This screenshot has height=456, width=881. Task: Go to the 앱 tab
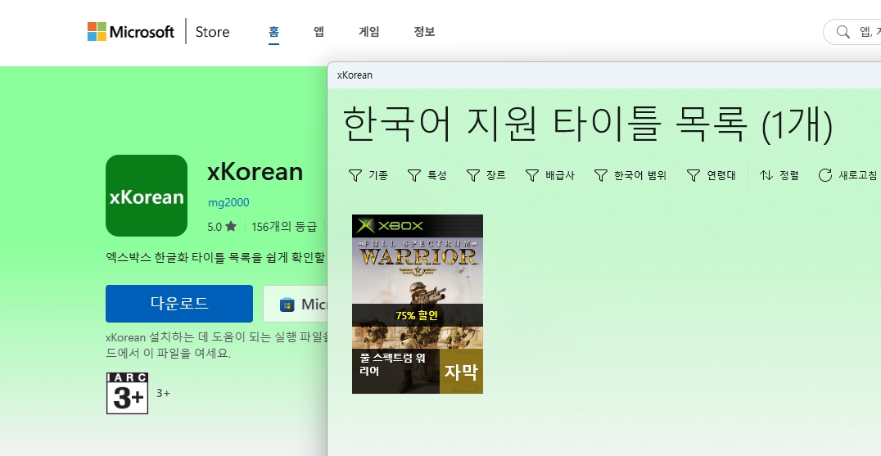[x=319, y=32]
